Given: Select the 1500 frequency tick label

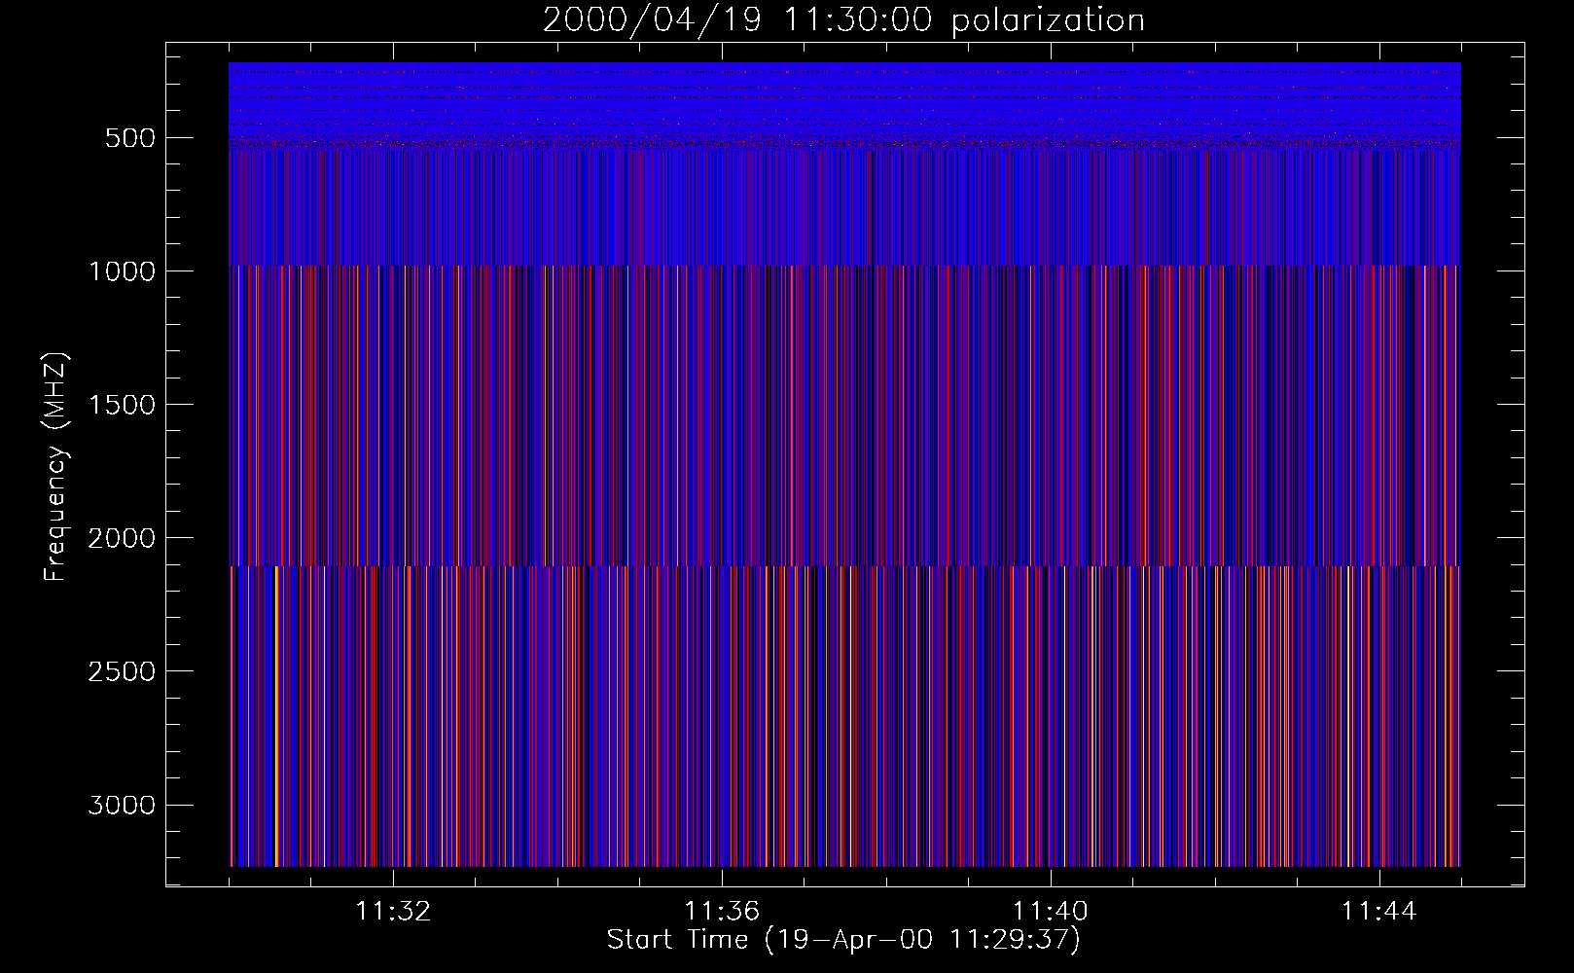Looking at the screenshot, I should point(122,405).
